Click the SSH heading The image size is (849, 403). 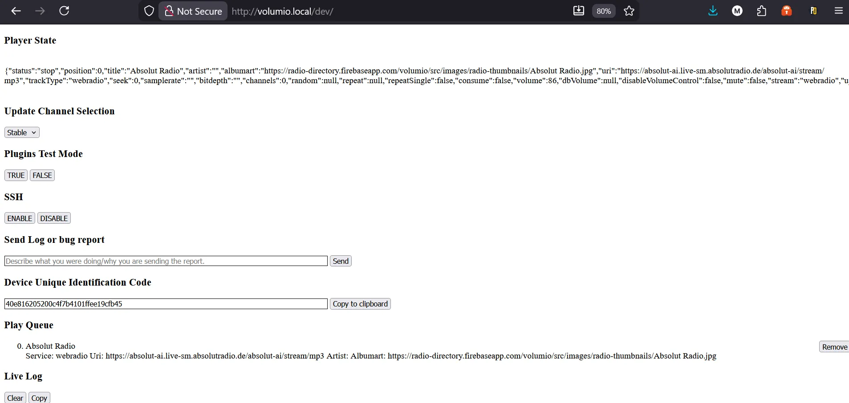pyautogui.click(x=13, y=197)
